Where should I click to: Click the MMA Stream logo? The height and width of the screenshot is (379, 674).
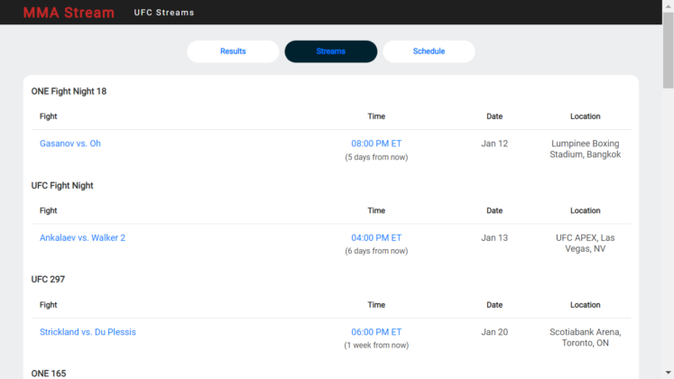pyautogui.click(x=69, y=13)
